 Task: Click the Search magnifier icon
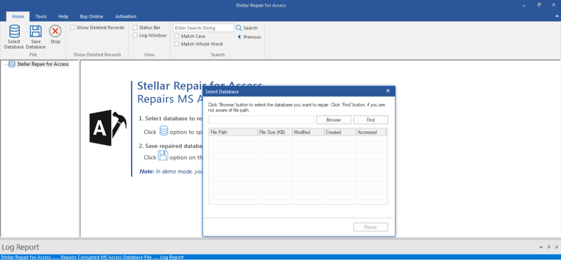click(239, 28)
